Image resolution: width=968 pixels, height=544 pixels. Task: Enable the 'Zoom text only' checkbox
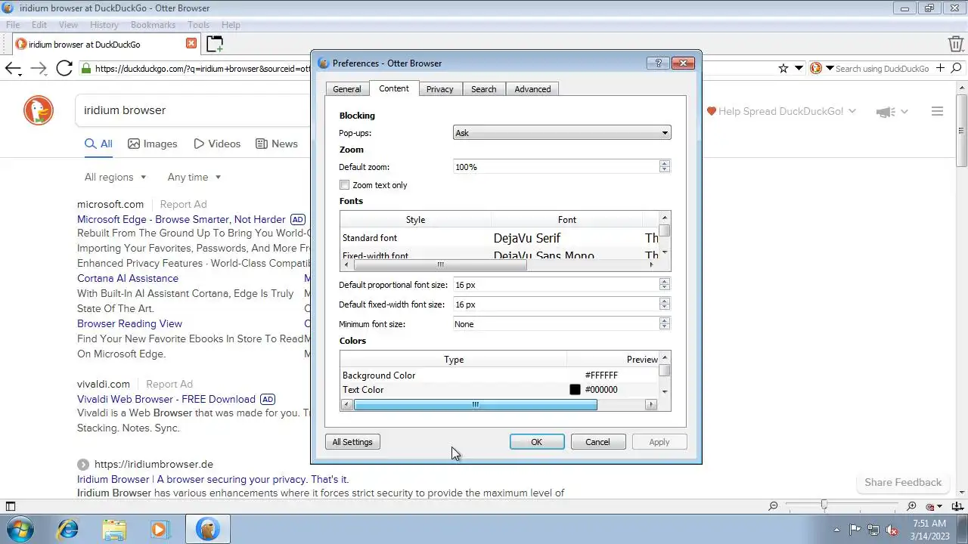[x=345, y=185]
